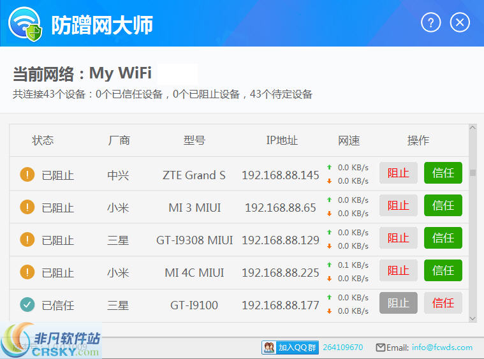Click the 操作 column header

[418, 140]
